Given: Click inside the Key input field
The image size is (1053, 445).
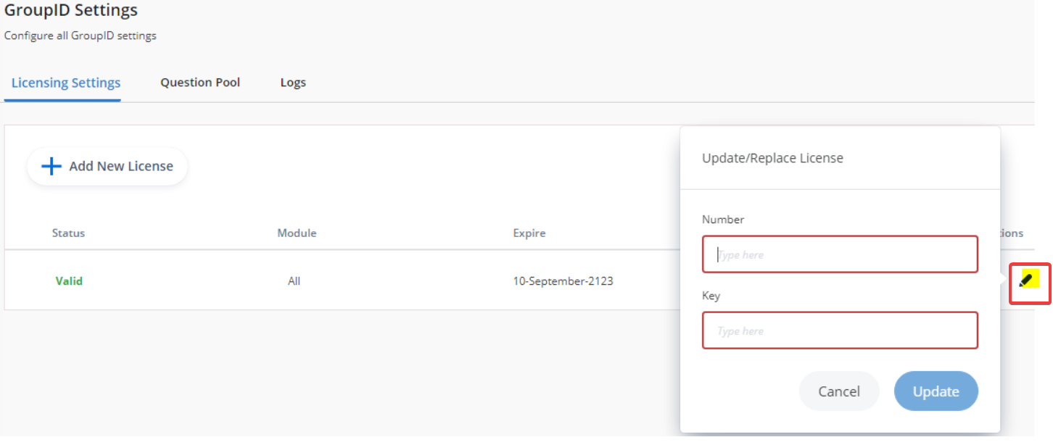Looking at the screenshot, I should [x=840, y=330].
